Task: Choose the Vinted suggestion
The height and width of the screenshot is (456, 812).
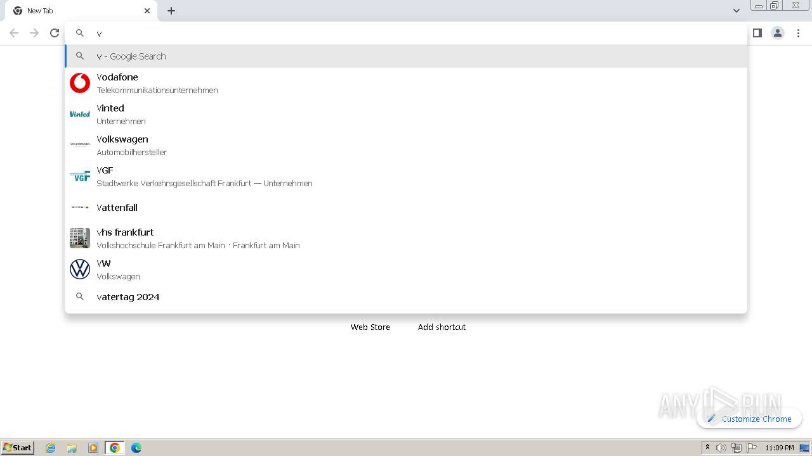Action: pyautogui.click(x=406, y=114)
